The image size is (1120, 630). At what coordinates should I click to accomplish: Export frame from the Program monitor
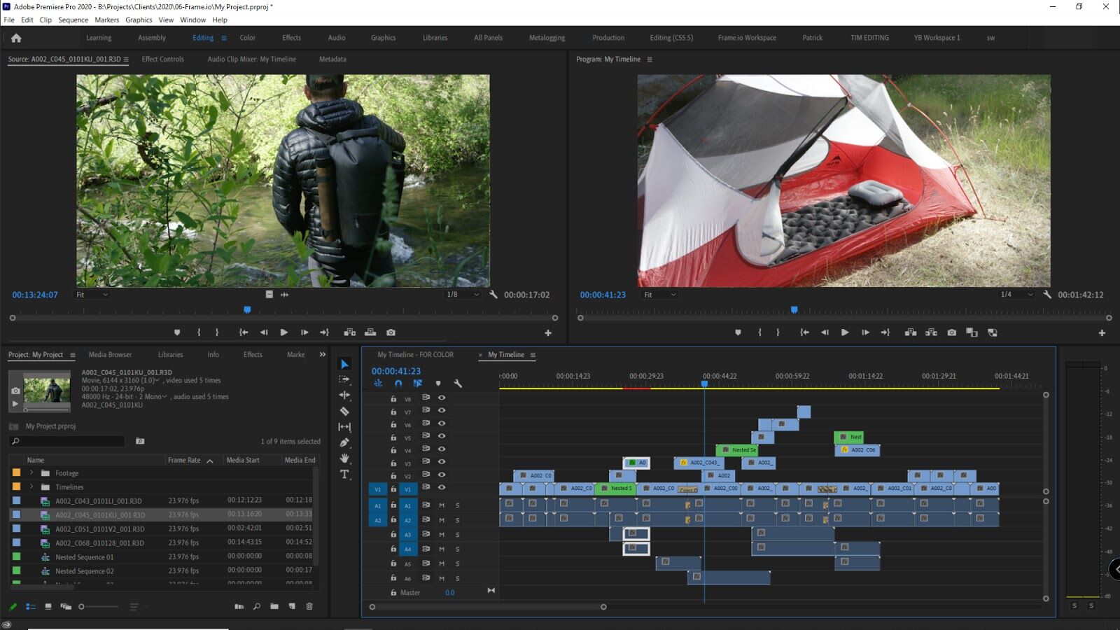click(952, 332)
